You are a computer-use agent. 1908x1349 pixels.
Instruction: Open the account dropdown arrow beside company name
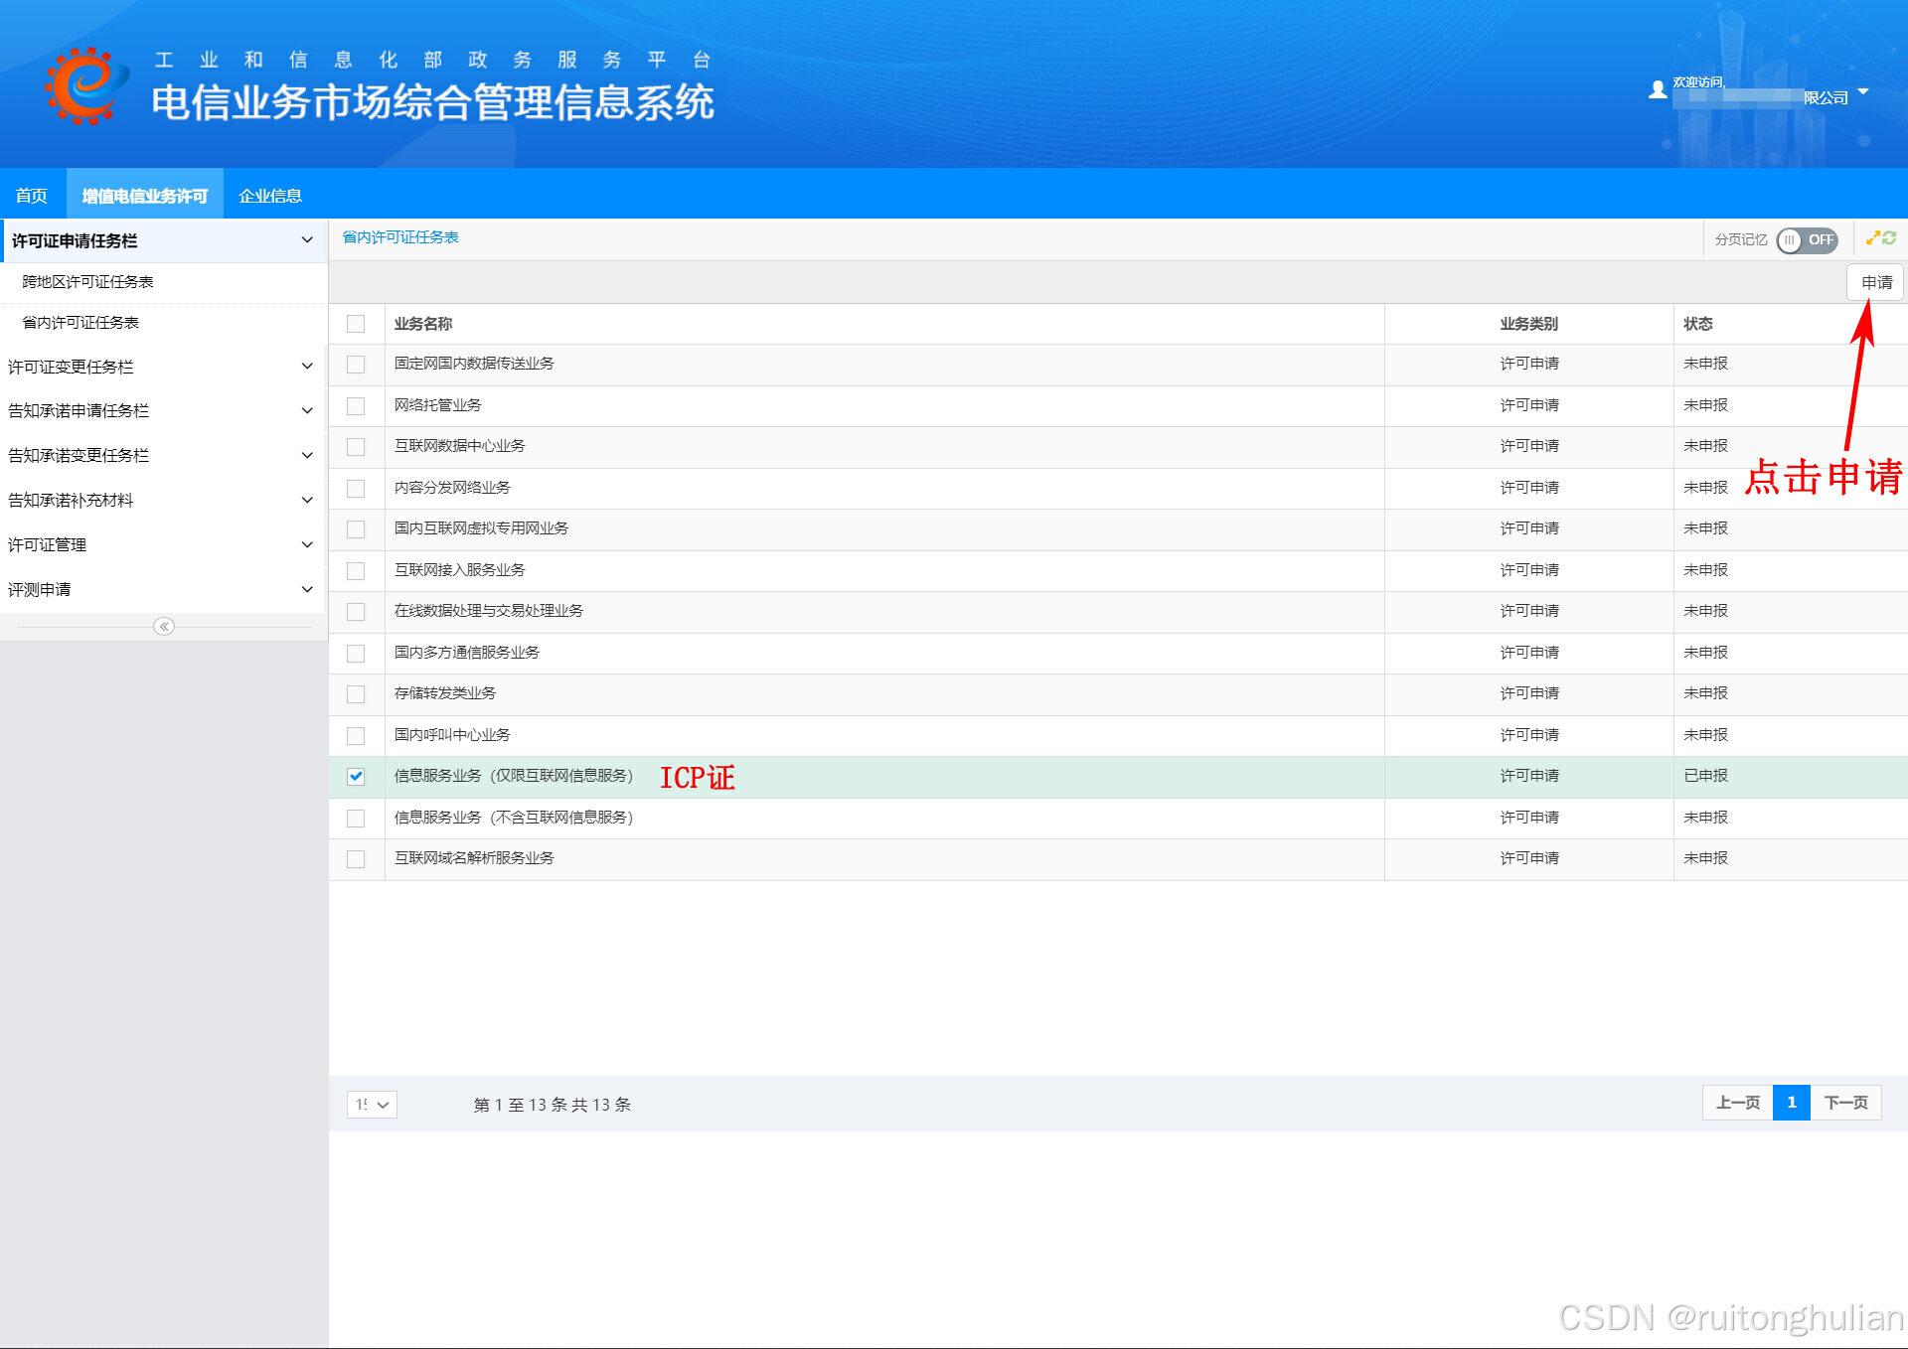1863,91
